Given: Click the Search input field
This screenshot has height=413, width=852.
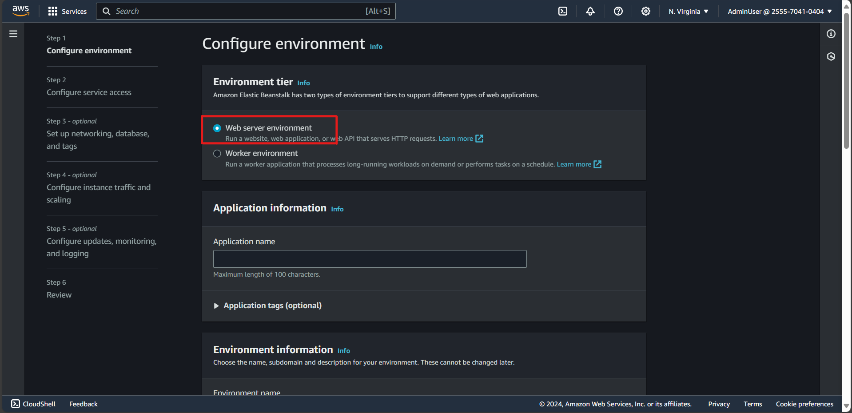Looking at the screenshot, I should click(246, 11).
